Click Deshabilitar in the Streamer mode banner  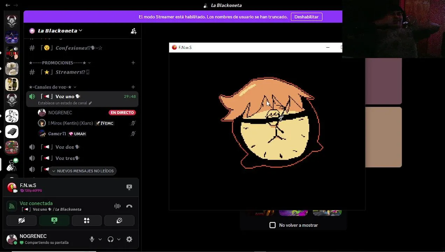[306, 17]
